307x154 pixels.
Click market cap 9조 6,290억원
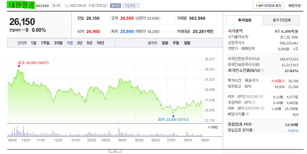tap(286, 31)
